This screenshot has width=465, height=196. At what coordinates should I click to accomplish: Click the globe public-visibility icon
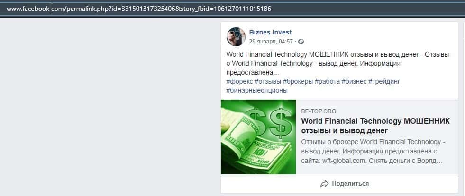pos(301,42)
